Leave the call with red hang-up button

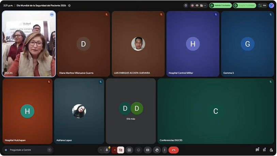[x=173, y=150]
